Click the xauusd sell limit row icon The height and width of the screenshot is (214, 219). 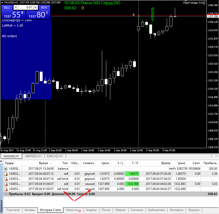(x=6, y=189)
